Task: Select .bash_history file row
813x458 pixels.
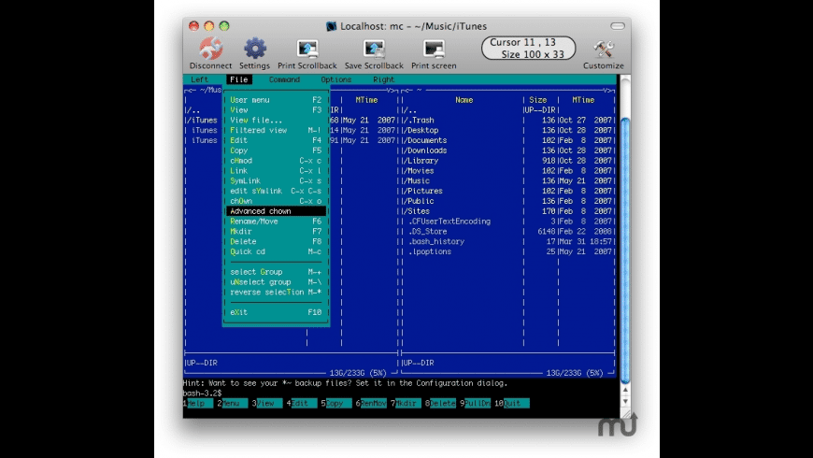Action: point(508,241)
